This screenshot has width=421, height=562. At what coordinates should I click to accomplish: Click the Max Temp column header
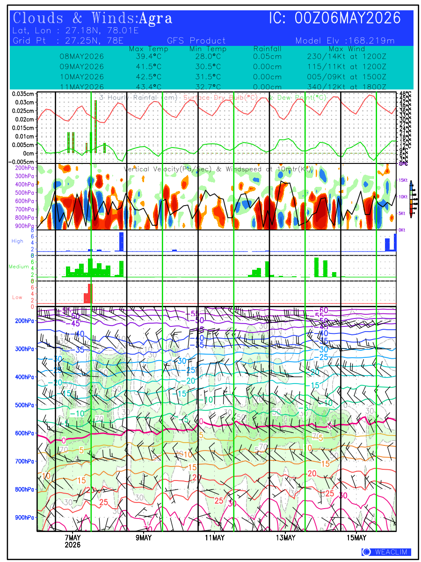pos(145,49)
